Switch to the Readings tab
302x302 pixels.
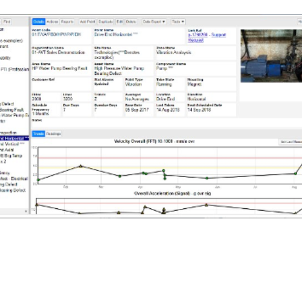53,133
